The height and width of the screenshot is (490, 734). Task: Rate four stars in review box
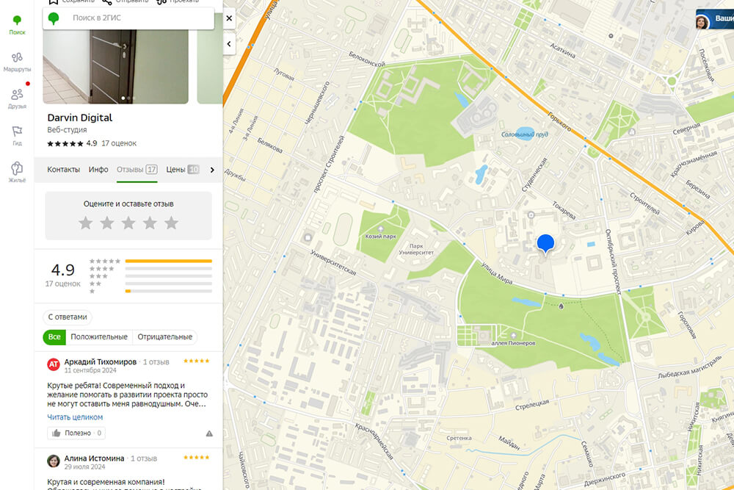click(150, 223)
